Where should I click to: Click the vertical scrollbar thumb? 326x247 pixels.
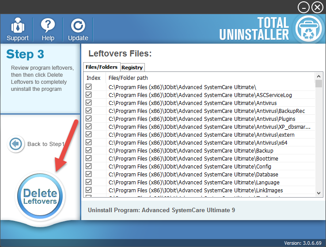point(318,84)
